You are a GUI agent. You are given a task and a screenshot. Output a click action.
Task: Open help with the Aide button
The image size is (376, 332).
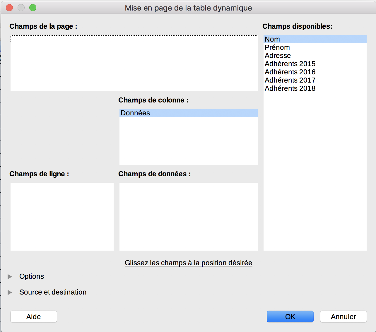pos(34,316)
